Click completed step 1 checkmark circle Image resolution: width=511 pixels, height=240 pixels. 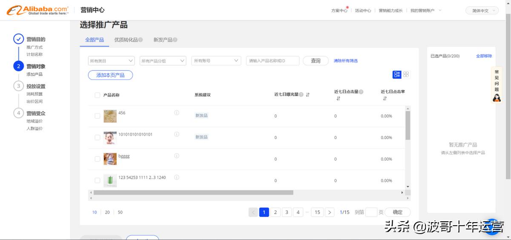18,39
